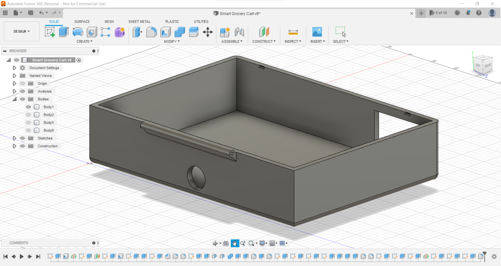The width and height of the screenshot is (501, 266).
Task: Select the Create Sketch tool
Action: click(x=50, y=32)
